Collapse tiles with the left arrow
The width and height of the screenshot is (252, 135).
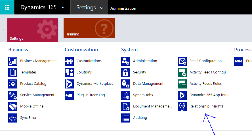[3, 30]
